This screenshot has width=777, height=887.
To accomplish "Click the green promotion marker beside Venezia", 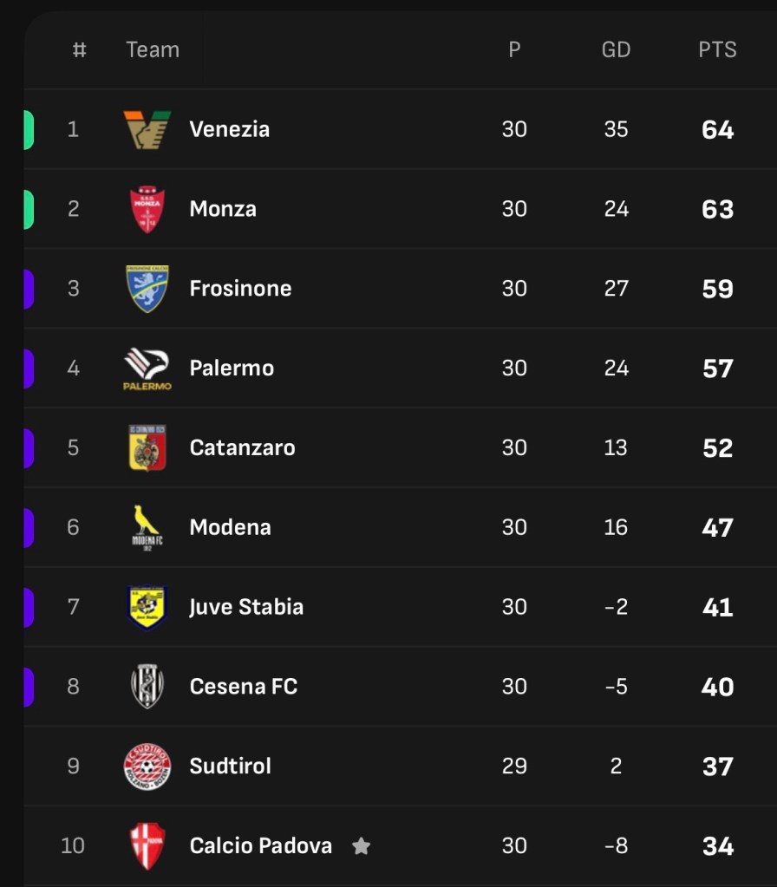I will [x=29, y=130].
